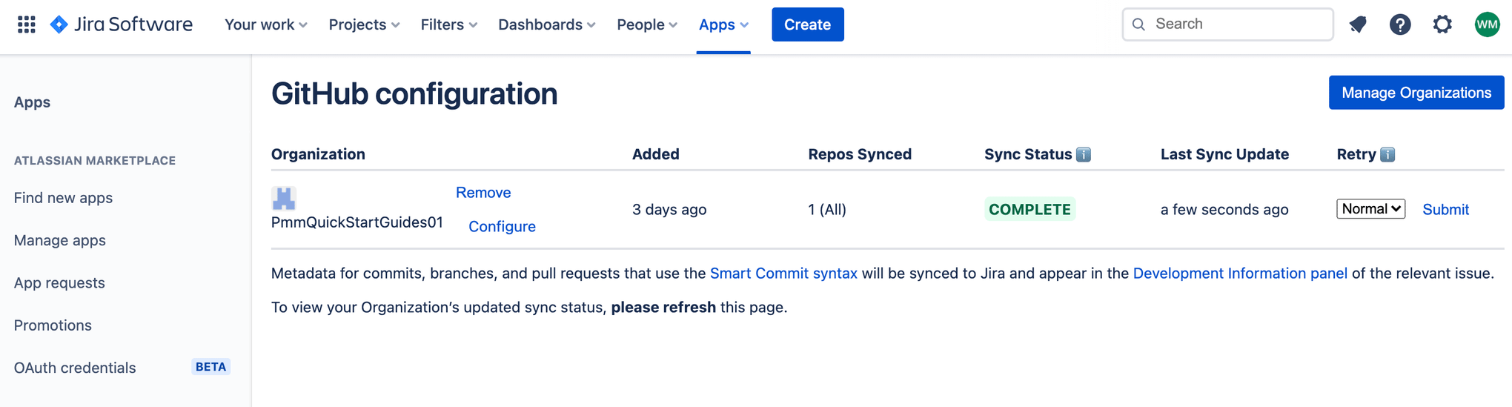
Task: Expand the Projects menu
Action: pos(364,24)
